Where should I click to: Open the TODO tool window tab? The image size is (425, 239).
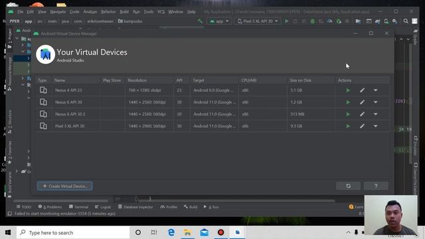point(24,206)
